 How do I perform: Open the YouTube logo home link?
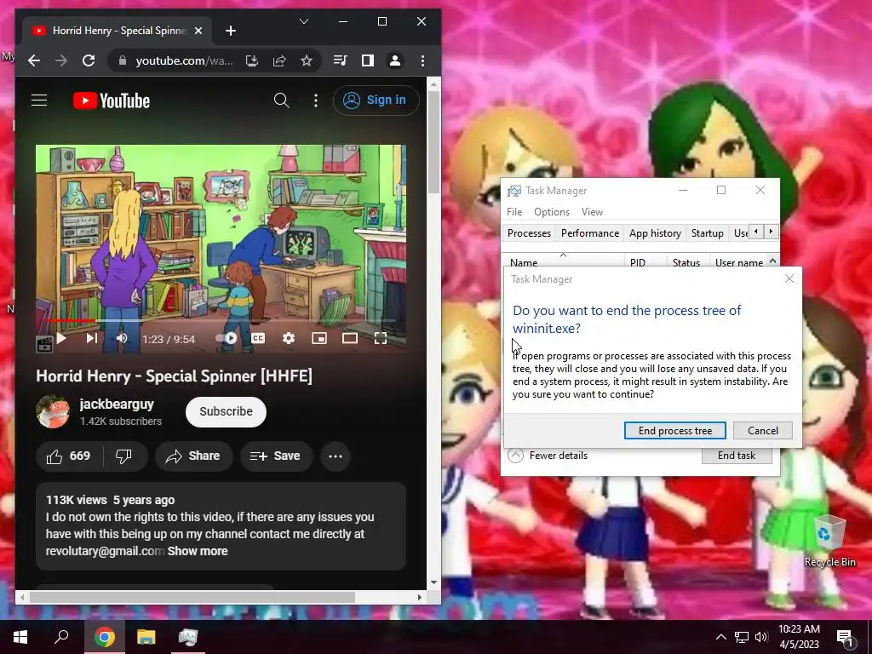(x=112, y=100)
